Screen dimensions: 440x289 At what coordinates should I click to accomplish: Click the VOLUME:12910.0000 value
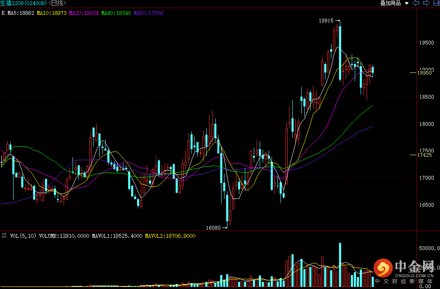click(x=64, y=236)
